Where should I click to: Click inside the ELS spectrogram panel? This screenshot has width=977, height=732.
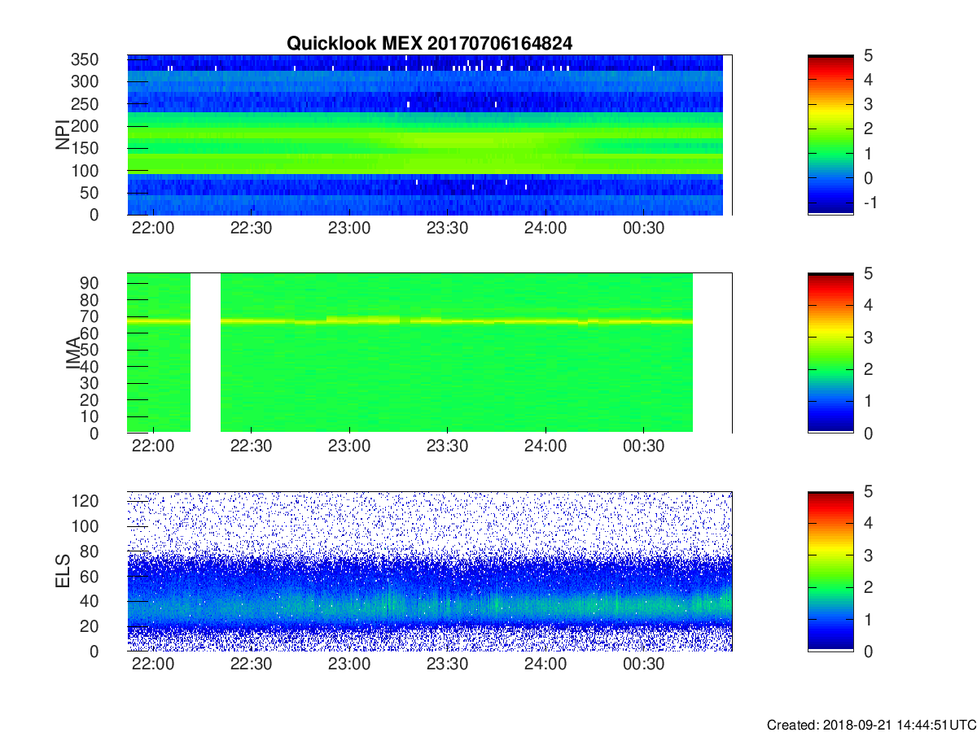tap(429, 571)
